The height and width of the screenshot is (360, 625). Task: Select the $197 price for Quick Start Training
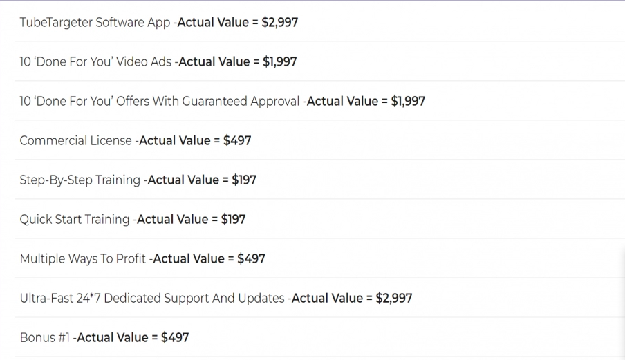tap(232, 219)
